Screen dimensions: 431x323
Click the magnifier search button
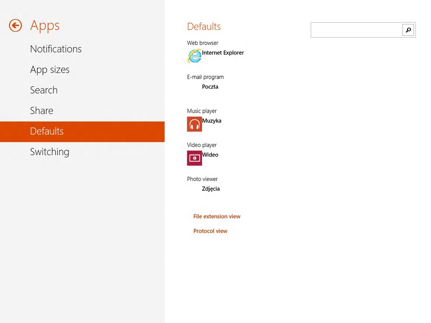tap(408, 30)
